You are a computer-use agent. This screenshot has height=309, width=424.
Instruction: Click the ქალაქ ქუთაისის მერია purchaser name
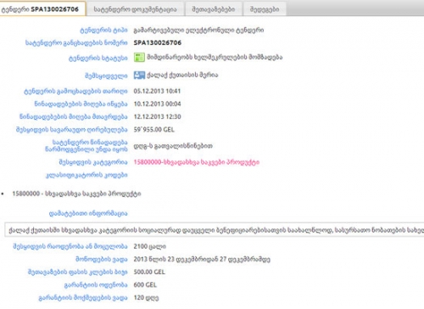pyautogui.click(x=182, y=75)
